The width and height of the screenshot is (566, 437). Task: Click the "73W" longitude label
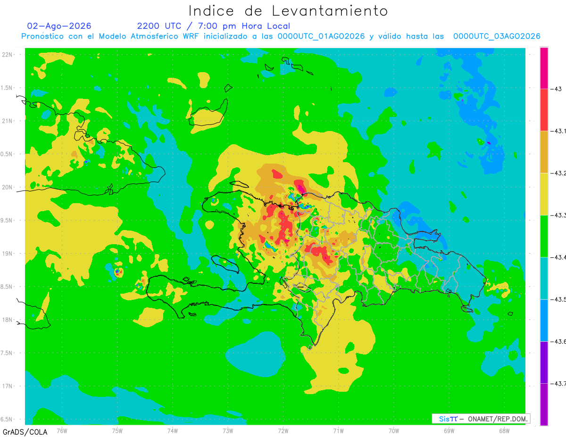[228, 430]
